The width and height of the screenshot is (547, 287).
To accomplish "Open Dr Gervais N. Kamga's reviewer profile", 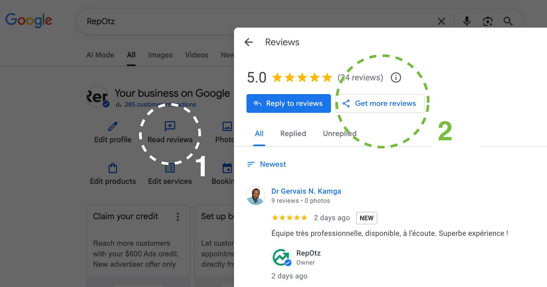I will pos(306,191).
